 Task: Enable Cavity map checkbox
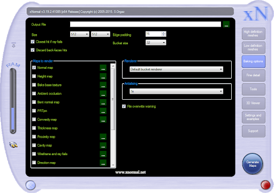click(x=34, y=145)
